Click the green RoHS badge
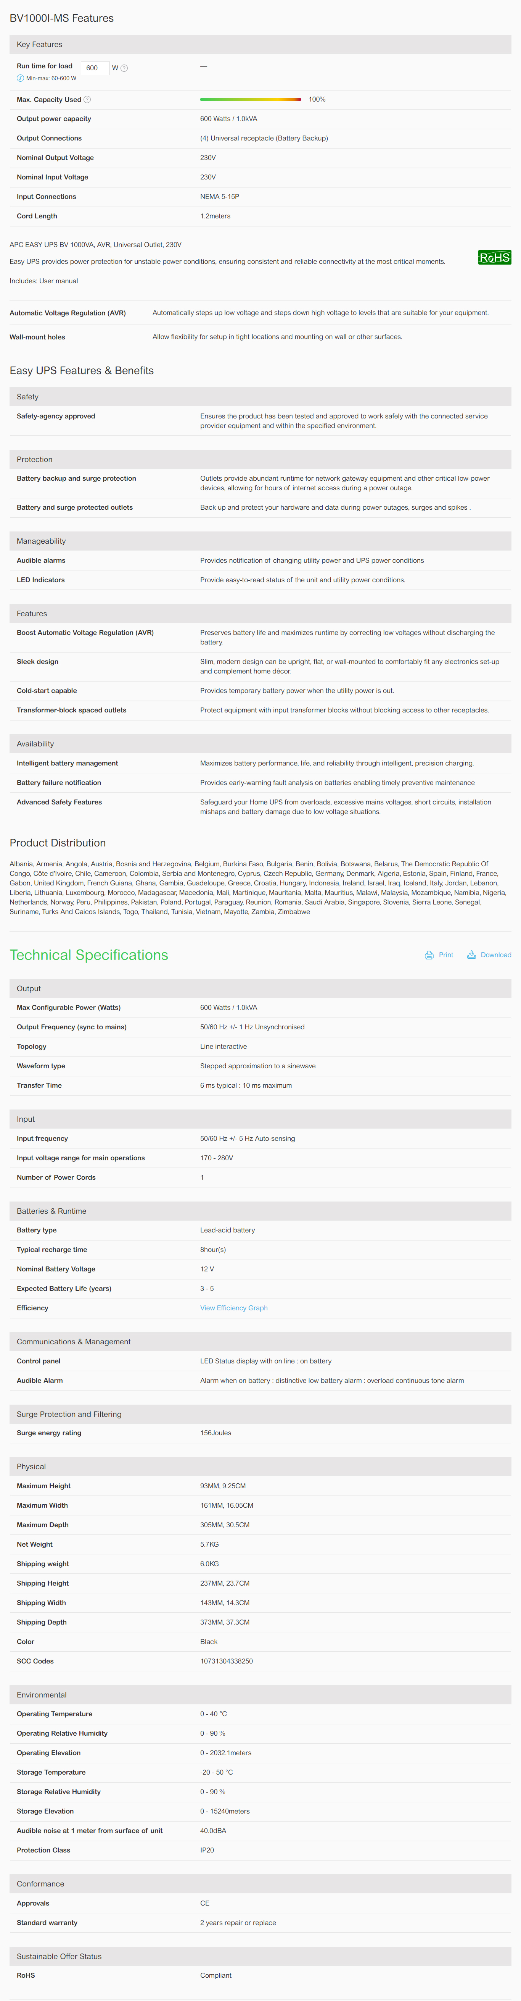 (x=495, y=258)
